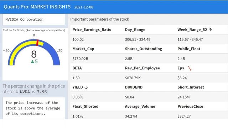The image size is (228, 128).
Task: Click the Market_Cap label
Action: tap(83, 49)
